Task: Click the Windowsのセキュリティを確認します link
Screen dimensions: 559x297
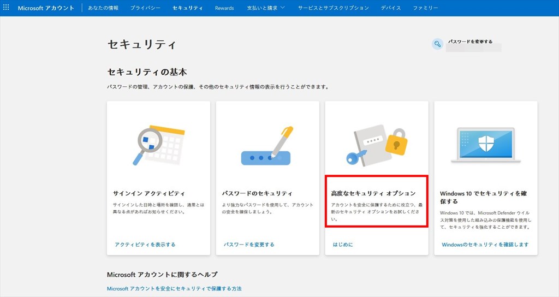Action: click(485, 245)
